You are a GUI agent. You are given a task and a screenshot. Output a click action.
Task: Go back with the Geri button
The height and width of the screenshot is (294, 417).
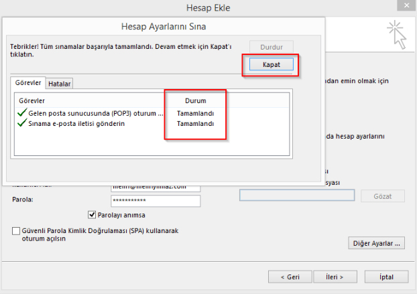288,276
